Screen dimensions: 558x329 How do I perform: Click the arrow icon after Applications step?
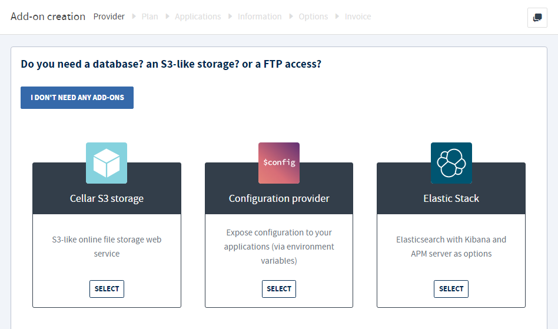point(230,16)
